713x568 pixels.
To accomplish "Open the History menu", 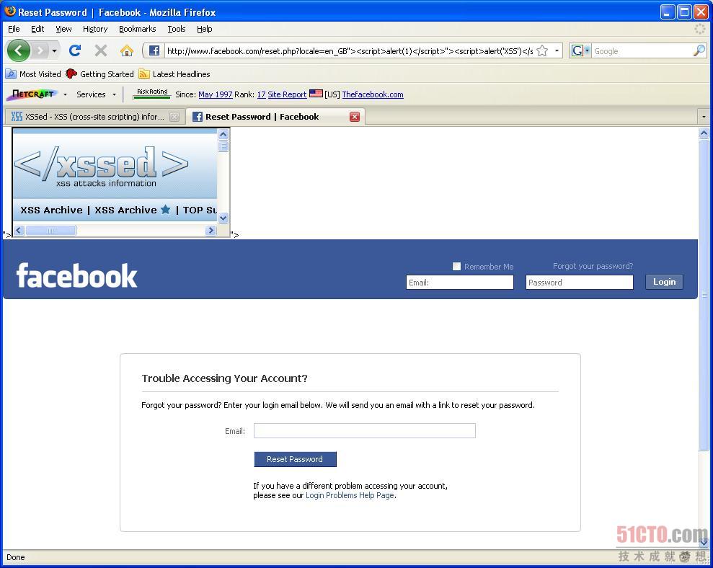I will (95, 29).
